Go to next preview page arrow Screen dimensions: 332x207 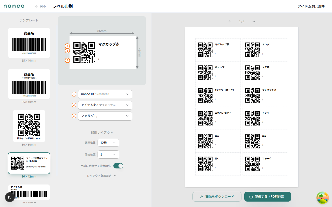tap(254, 21)
